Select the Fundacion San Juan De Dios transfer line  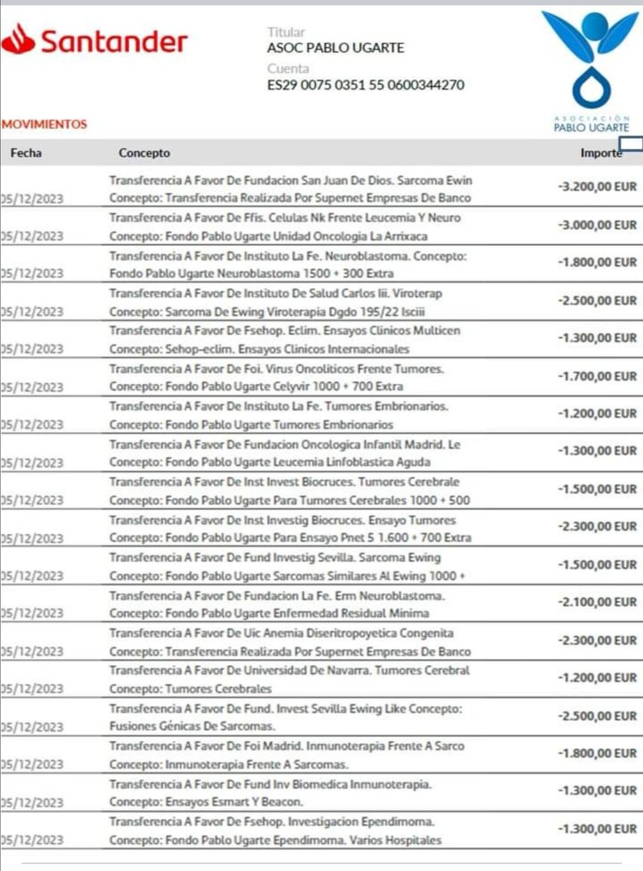291,180
